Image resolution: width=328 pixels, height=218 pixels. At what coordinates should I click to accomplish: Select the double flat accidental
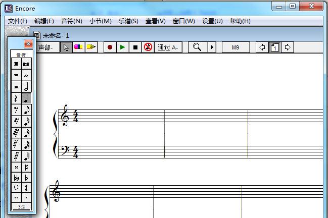pos(16,178)
